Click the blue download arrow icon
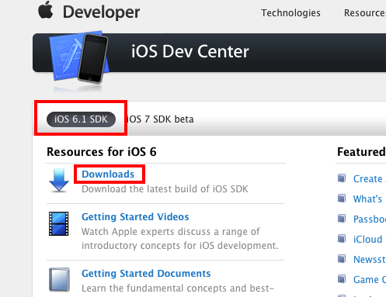The height and width of the screenshot is (297, 386). (59, 180)
